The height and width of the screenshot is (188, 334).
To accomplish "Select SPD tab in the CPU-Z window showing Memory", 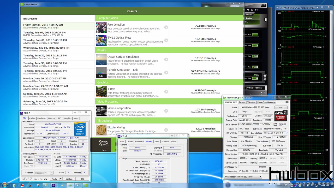I will coord(157,142).
